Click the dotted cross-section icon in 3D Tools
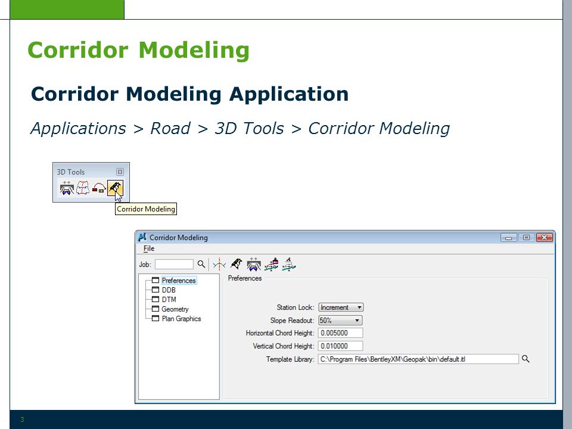This screenshot has width=572, height=429. (83, 188)
